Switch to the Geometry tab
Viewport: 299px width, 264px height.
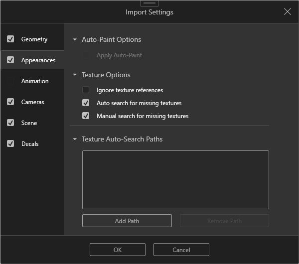click(34, 39)
